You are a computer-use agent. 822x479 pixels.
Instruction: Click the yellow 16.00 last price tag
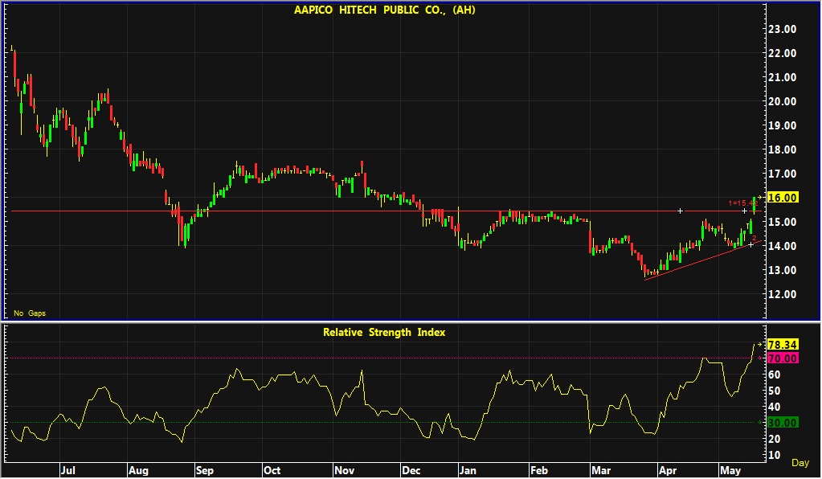[x=782, y=198]
